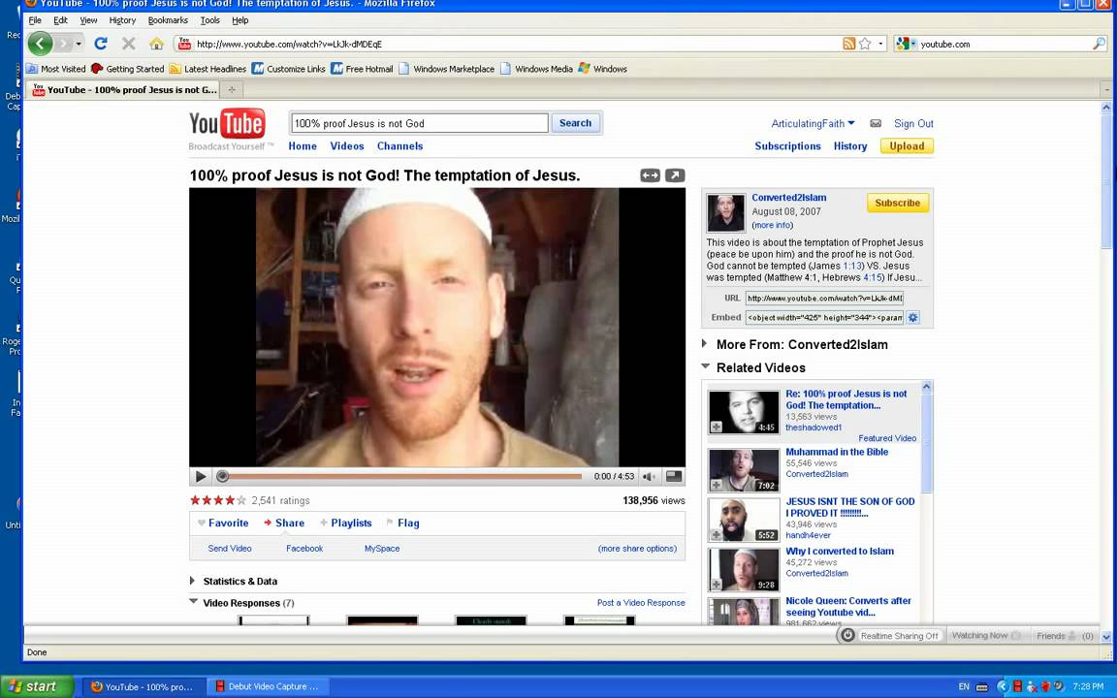1117x698 pixels.
Task: Open the Firefox home page icon
Action: (157, 44)
